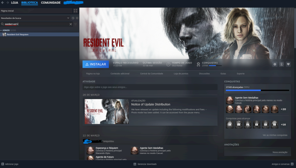
Task: Open the update news thumbnail image
Action: click(x=107, y=111)
